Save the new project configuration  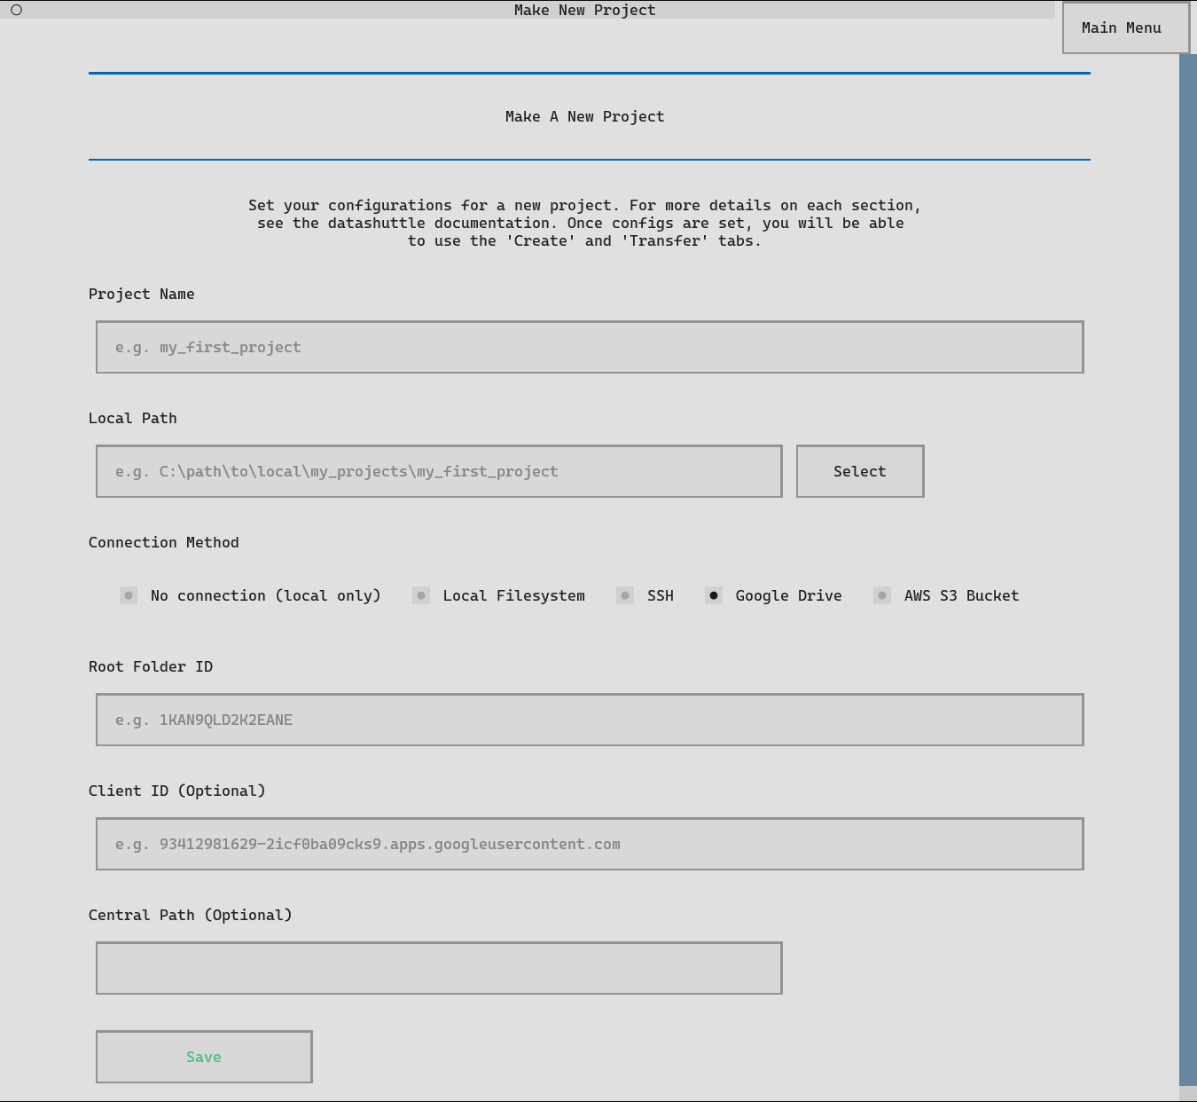point(204,1057)
